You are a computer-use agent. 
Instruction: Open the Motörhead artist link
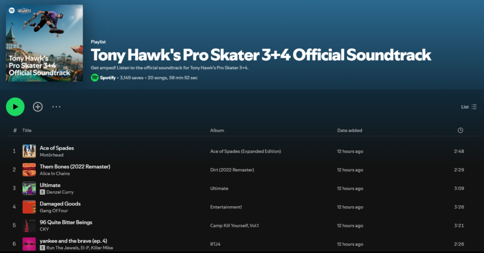coord(52,155)
